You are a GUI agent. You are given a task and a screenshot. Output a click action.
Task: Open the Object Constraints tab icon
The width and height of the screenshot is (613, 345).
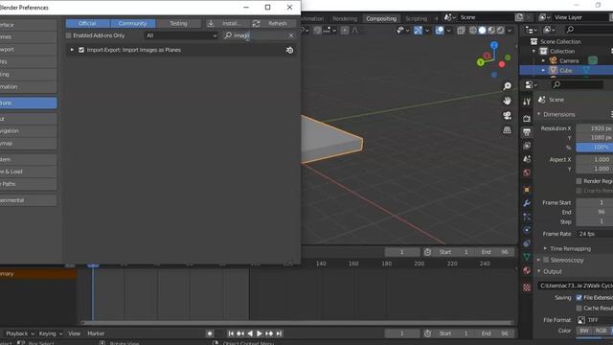[527, 243]
